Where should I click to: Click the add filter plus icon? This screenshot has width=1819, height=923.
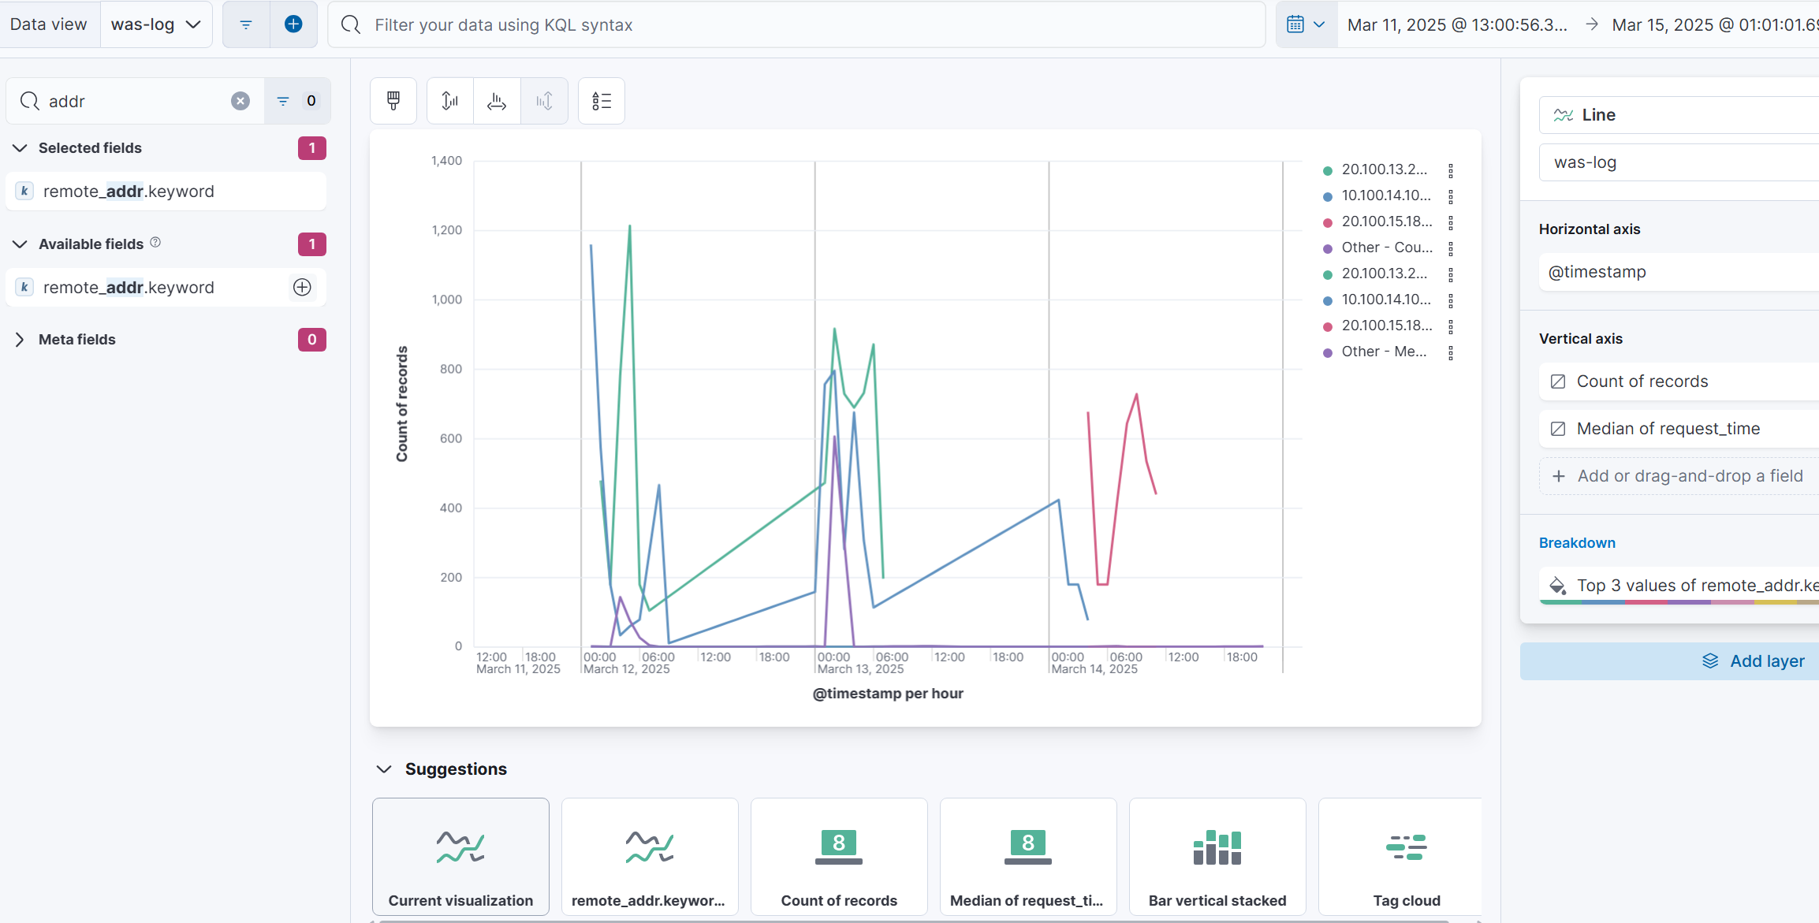[293, 24]
